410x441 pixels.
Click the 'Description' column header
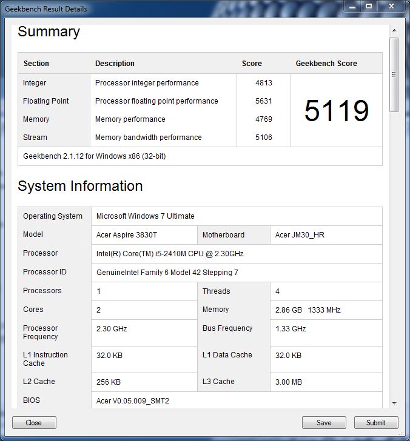click(x=115, y=63)
